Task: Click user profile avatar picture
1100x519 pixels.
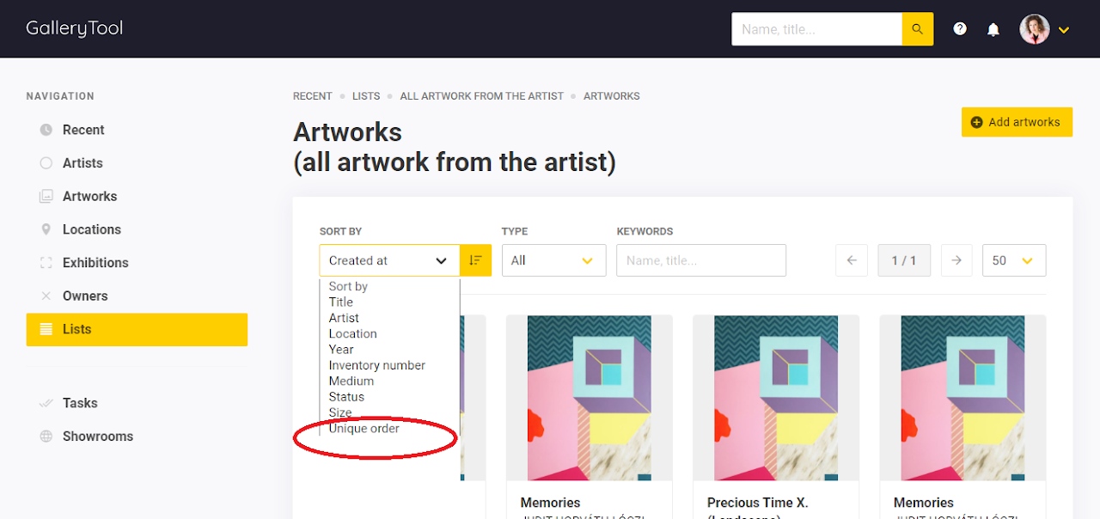Action: coord(1035,29)
